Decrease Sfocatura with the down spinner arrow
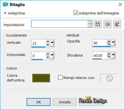125x110 pixels. [x=109, y=57]
